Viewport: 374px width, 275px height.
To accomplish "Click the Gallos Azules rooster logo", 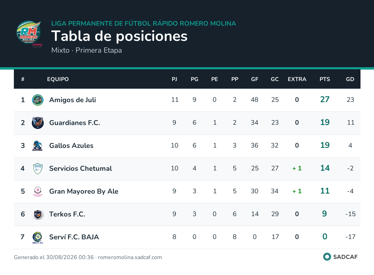I will pyautogui.click(x=38, y=146).
